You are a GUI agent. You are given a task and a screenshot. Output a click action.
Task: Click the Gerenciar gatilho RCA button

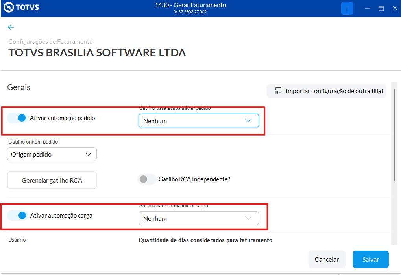[52, 181]
